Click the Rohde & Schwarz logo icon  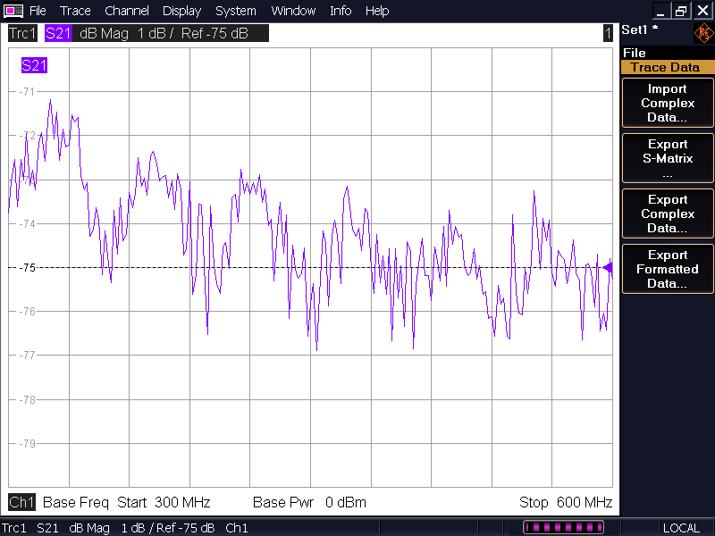coord(703,34)
